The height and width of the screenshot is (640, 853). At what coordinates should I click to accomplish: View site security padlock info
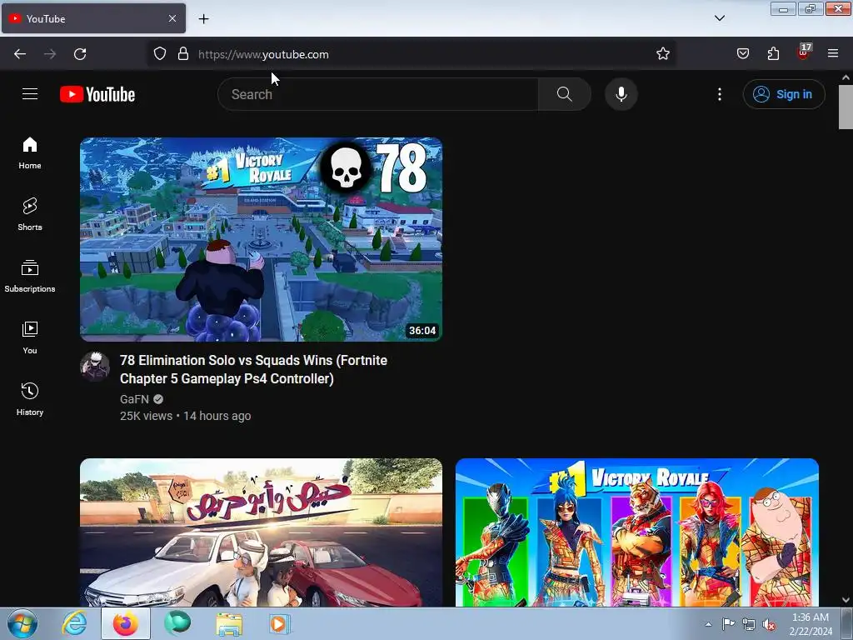183,54
